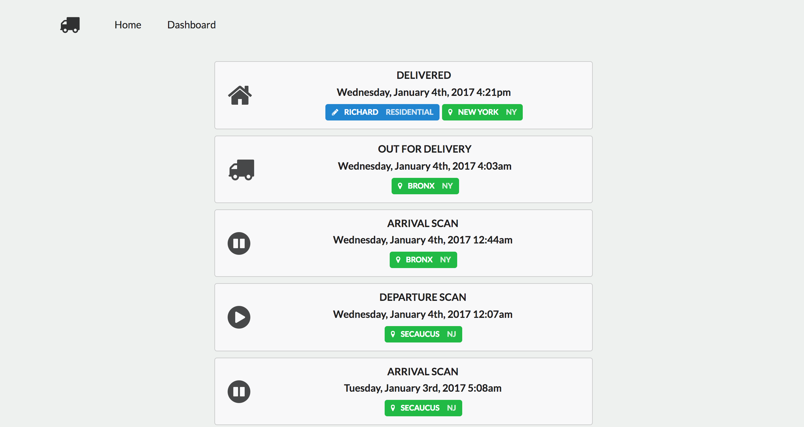This screenshot has height=427, width=804.
Task: Click the truck logo in navbar
Action: (x=70, y=25)
